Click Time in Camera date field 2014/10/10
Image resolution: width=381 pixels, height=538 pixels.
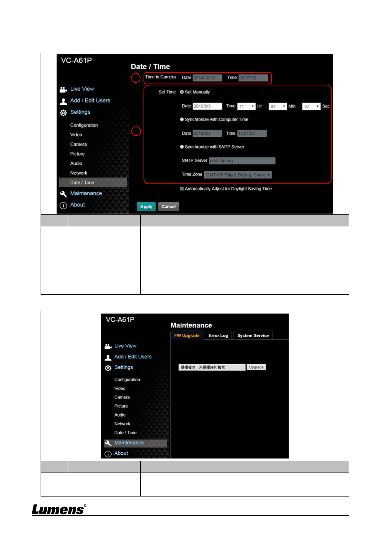[x=207, y=78]
